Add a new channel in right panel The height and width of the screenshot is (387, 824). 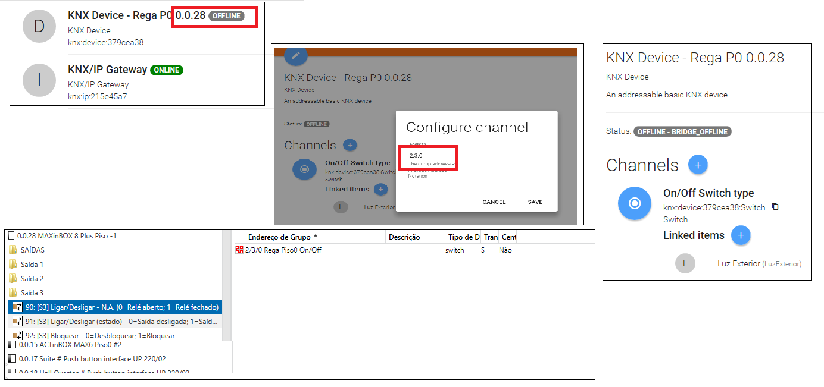(698, 165)
